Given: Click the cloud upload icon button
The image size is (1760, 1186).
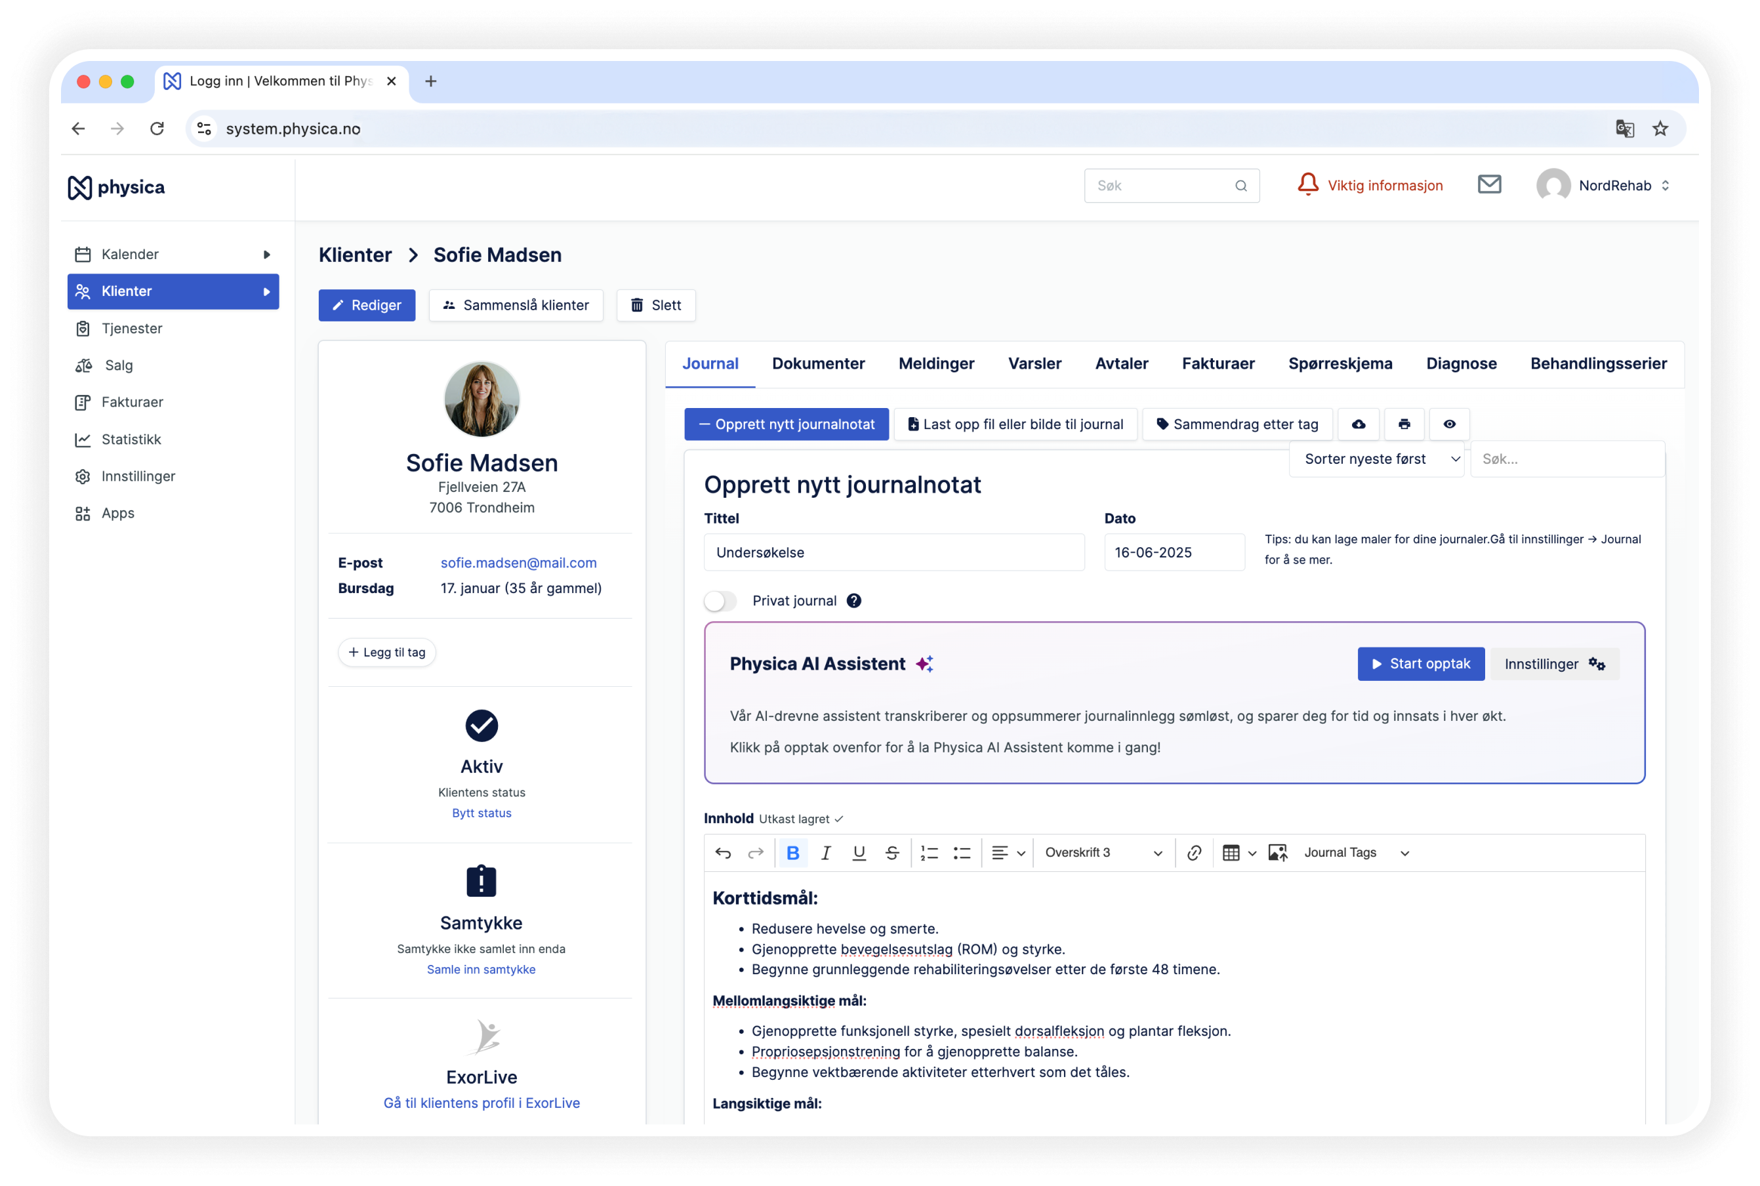Looking at the screenshot, I should click(1359, 424).
